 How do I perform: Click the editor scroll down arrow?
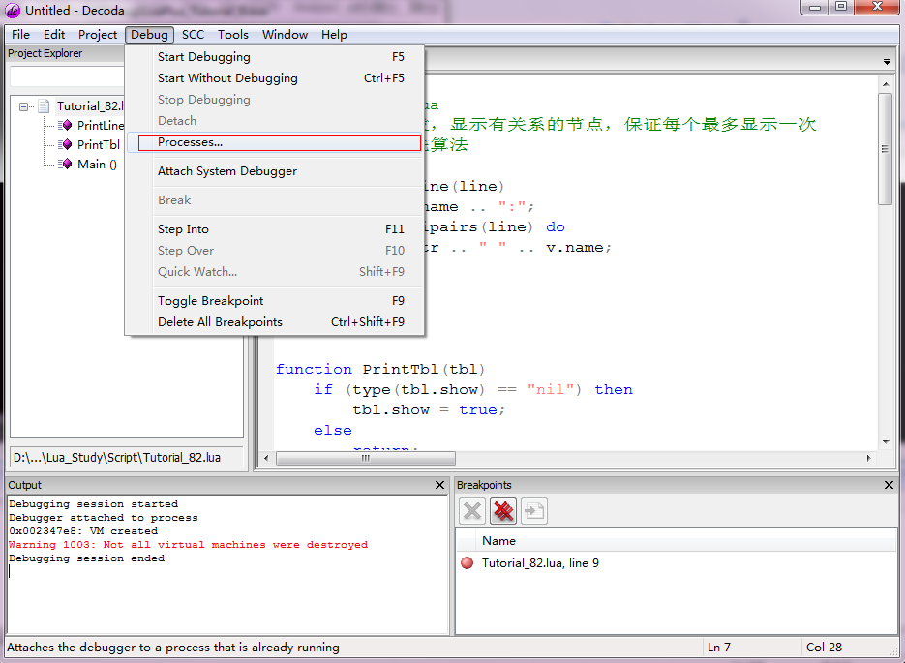[x=885, y=442]
